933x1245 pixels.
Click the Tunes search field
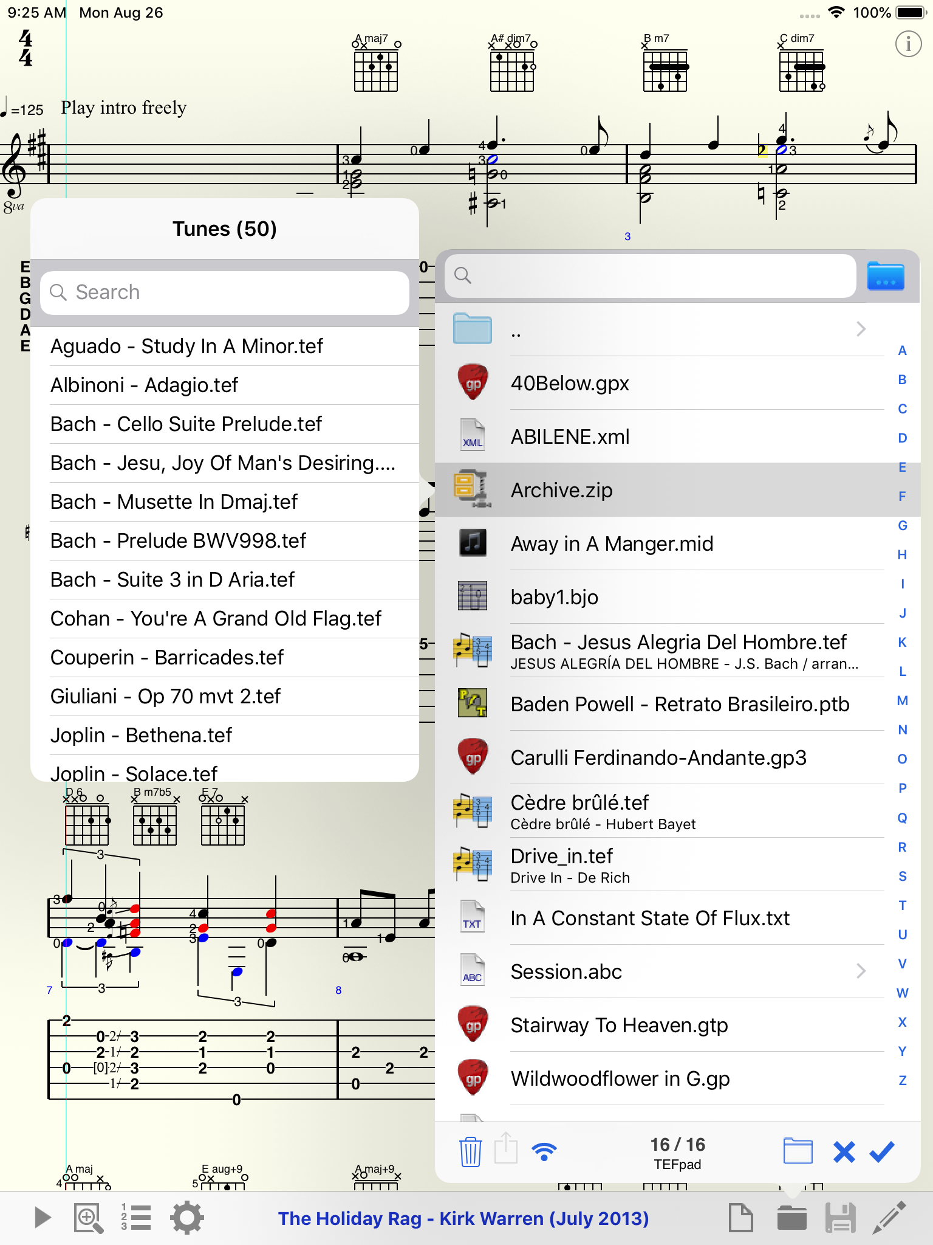click(225, 292)
